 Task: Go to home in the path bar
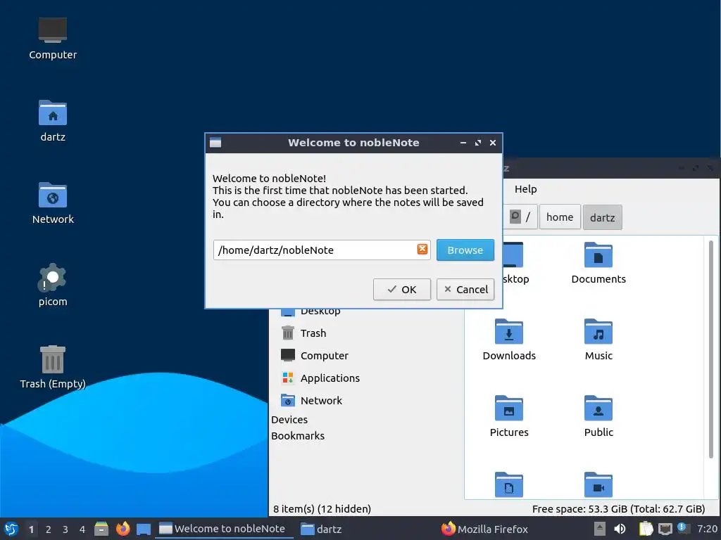[560, 217]
